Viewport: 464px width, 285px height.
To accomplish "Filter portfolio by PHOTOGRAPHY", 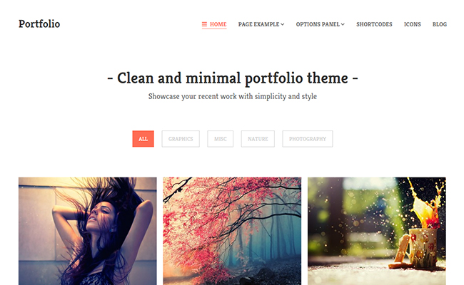I will tap(308, 139).
